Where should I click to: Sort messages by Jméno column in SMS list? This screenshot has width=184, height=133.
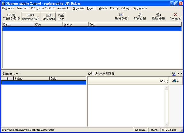[75, 24]
